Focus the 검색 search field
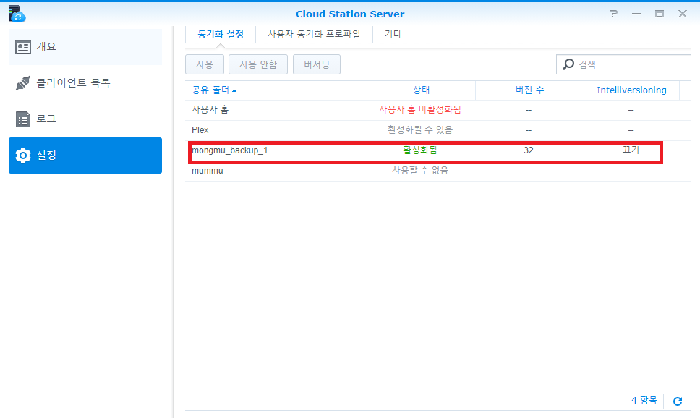The width and height of the screenshot is (700, 418). (623, 64)
